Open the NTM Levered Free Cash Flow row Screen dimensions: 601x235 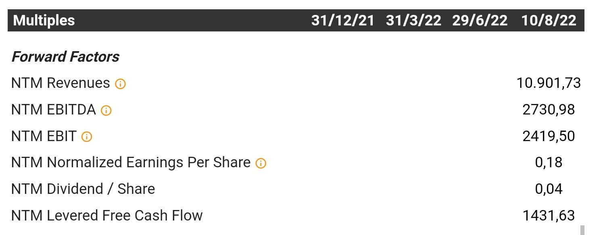pyautogui.click(x=296, y=215)
